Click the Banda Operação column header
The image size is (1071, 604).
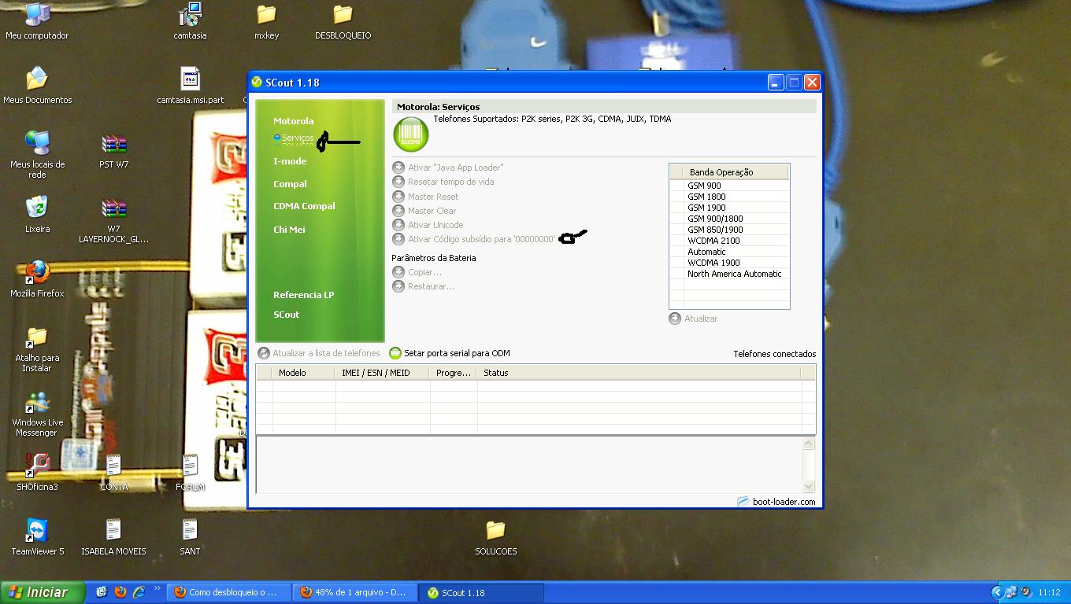[736, 172]
